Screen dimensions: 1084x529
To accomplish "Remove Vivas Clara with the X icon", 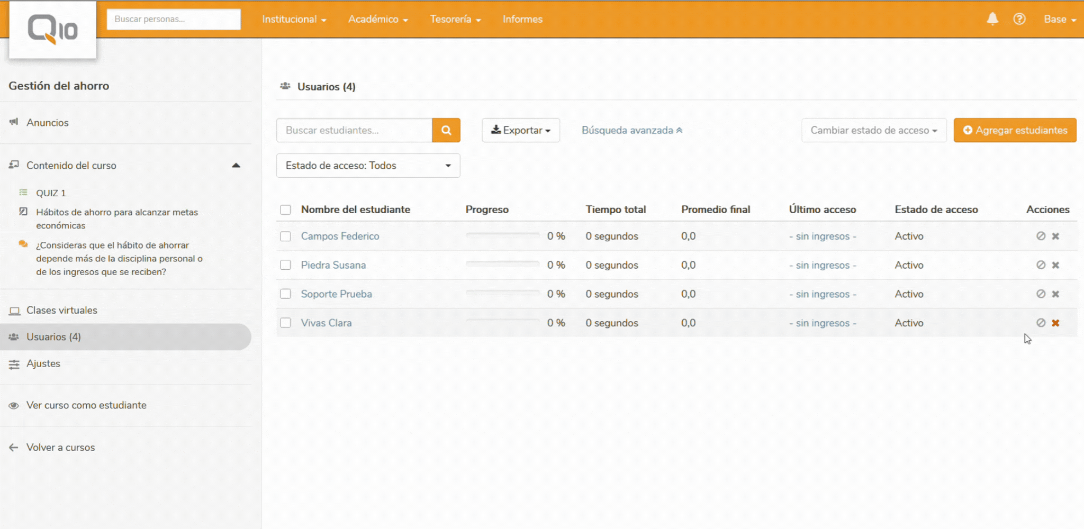I will click(1055, 323).
